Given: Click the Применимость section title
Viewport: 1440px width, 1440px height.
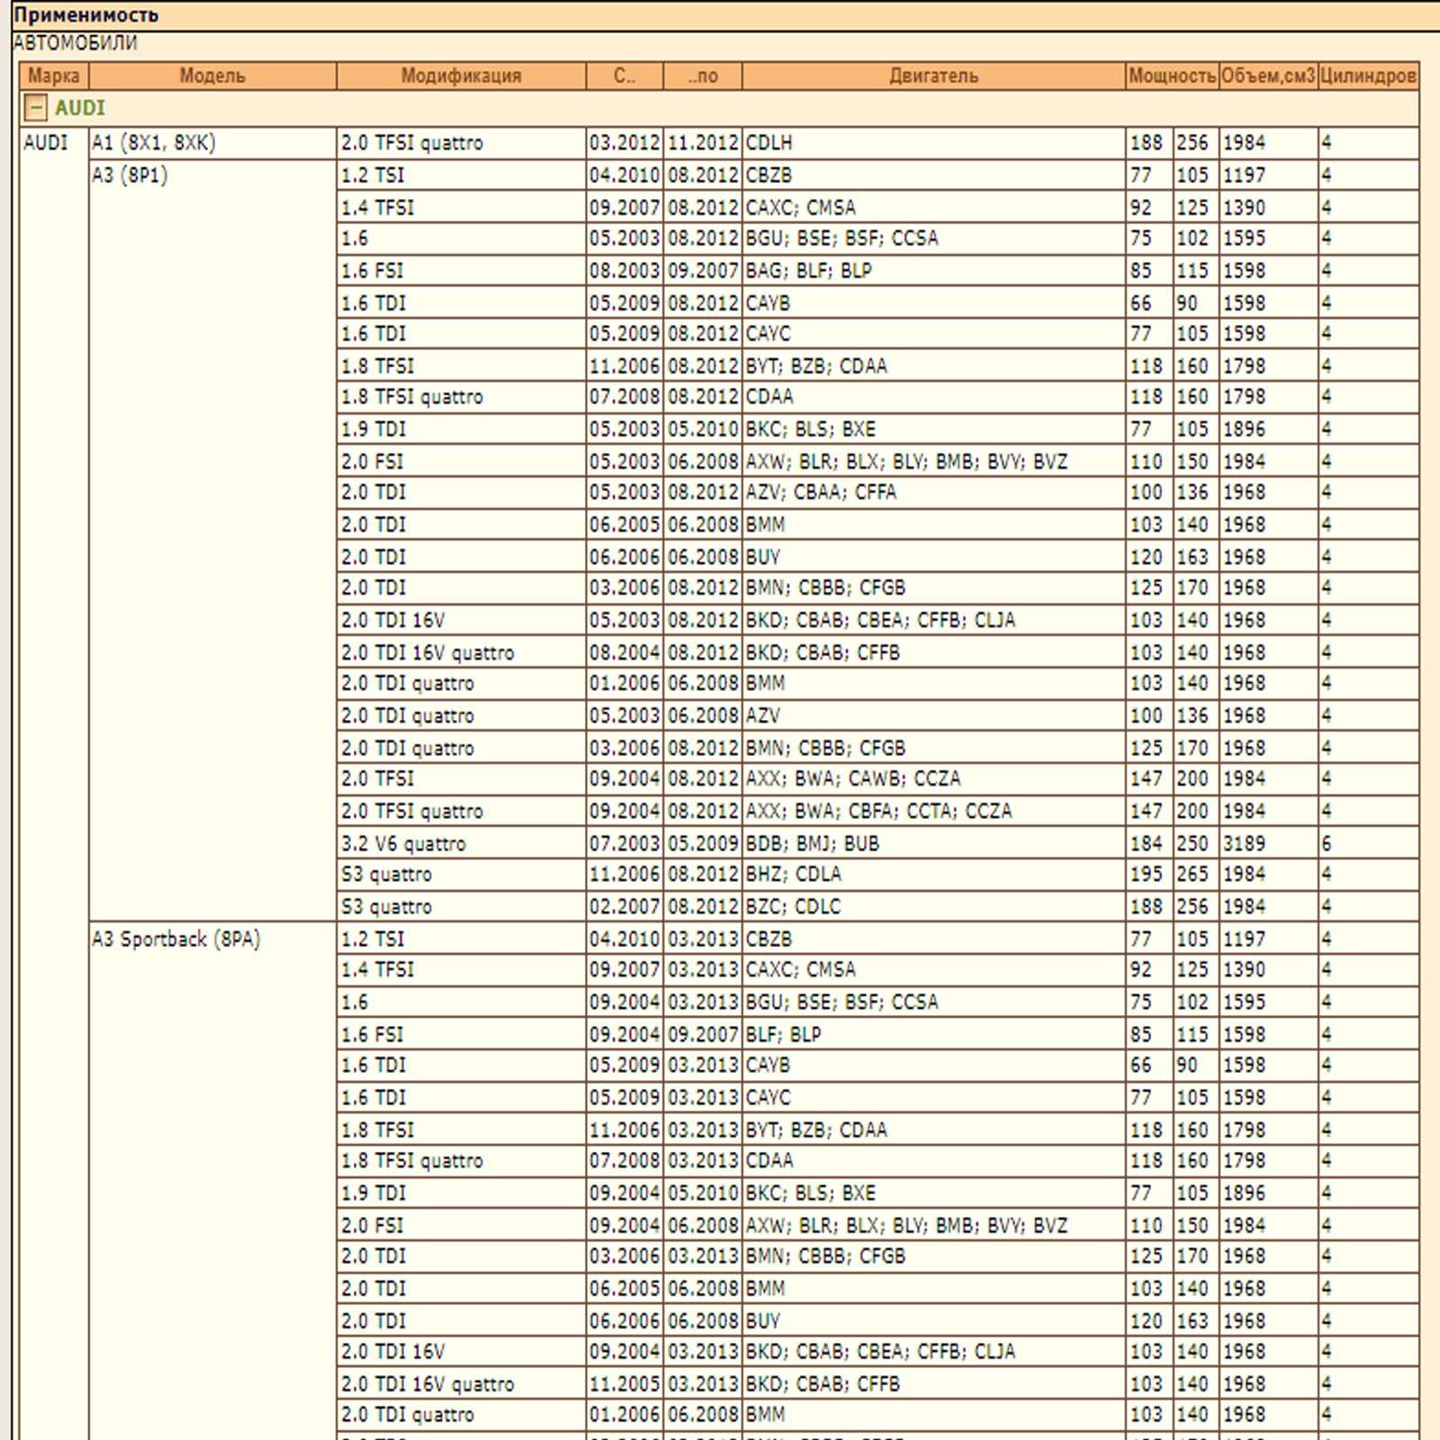Looking at the screenshot, I should pyautogui.click(x=86, y=15).
